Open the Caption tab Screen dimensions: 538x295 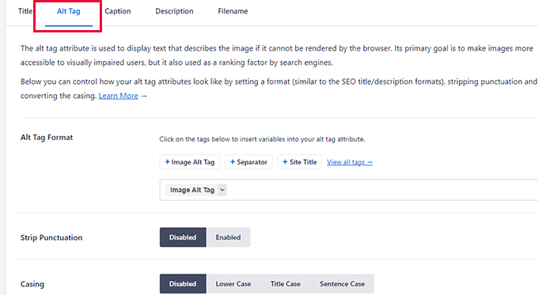click(118, 11)
